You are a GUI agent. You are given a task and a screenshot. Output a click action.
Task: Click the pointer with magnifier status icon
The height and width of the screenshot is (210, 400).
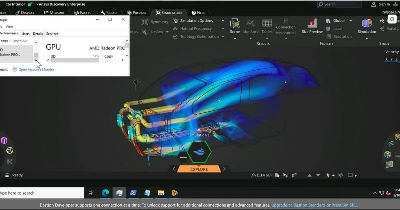[286, 175]
